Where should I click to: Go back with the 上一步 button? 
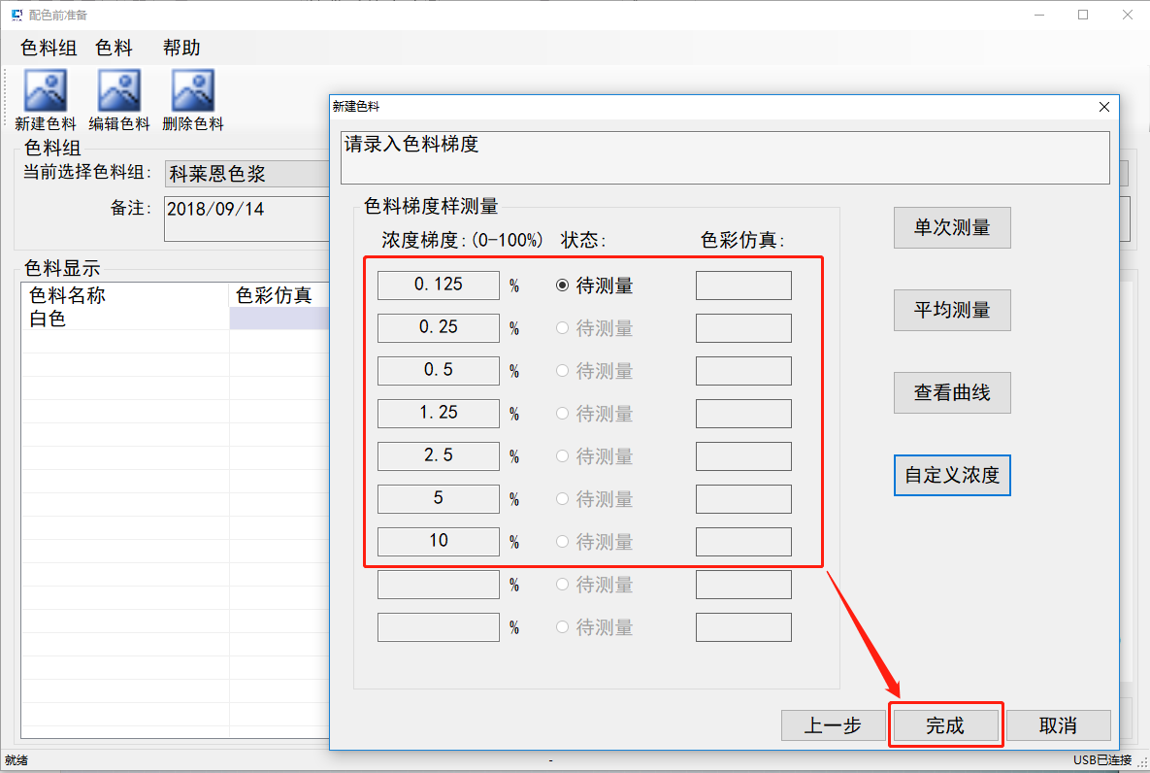click(833, 725)
